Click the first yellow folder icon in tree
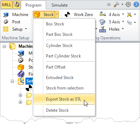Viewport: 140px width, 126px height. 29,95
